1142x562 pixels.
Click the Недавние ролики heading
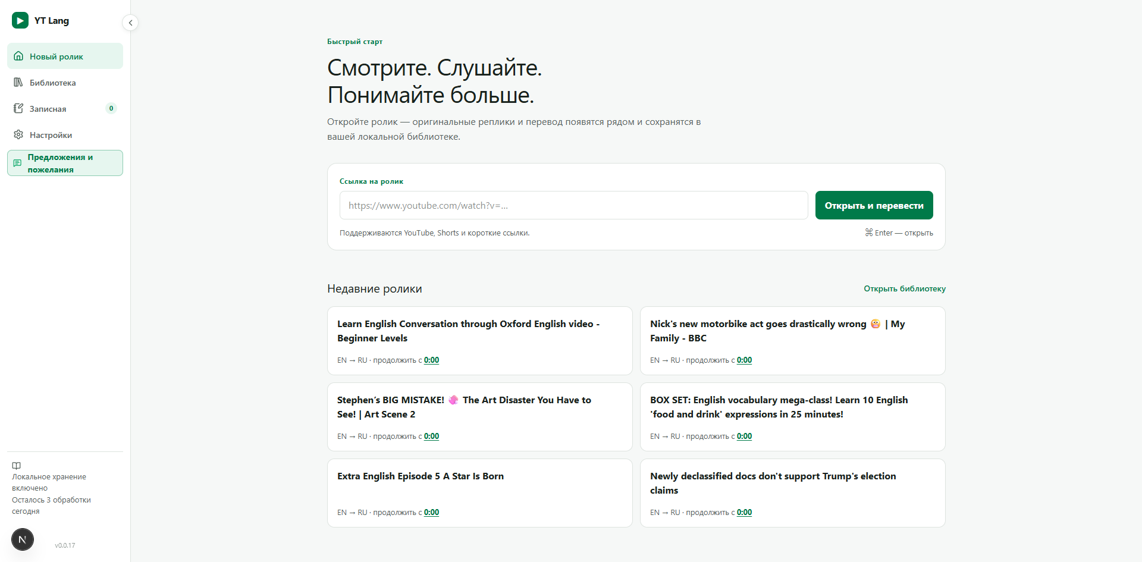pyautogui.click(x=375, y=289)
